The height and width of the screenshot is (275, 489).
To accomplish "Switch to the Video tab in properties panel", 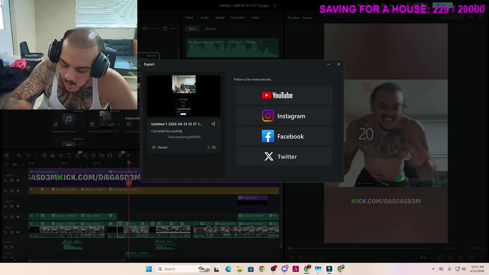I will [x=189, y=18].
